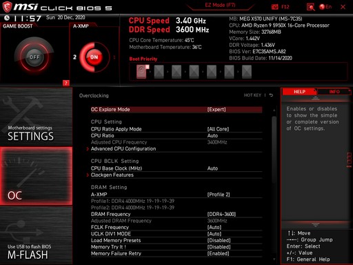
Task: Open the BIOS search icon
Action: pyautogui.click(x=310, y=7)
